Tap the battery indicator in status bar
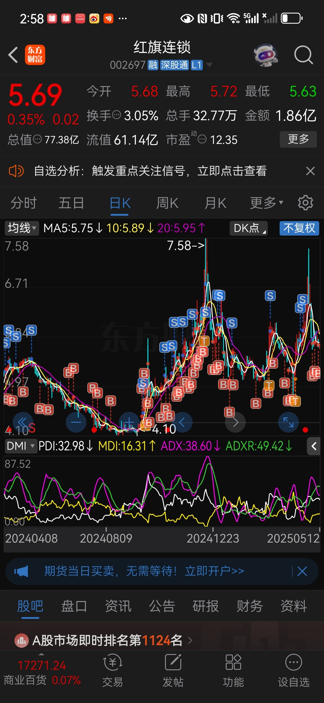324x703 pixels. 292,18
